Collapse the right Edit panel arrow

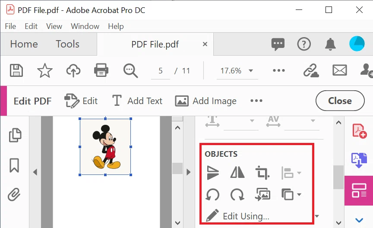click(x=189, y=172)
